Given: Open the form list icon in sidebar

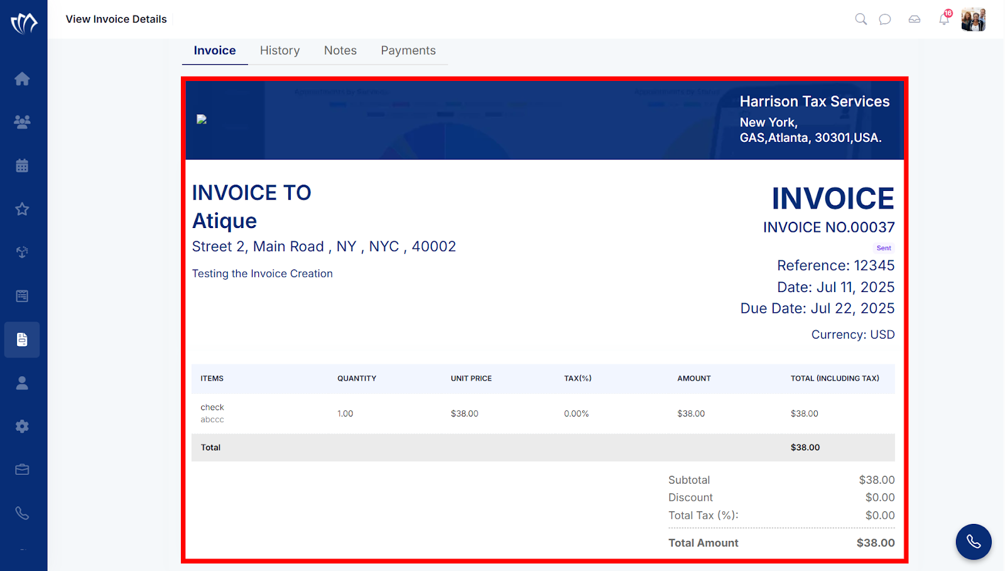Looking at the screenshot, I should tap(22, 296).
